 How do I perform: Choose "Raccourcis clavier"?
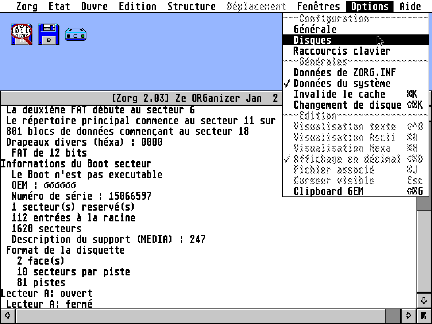342,51
